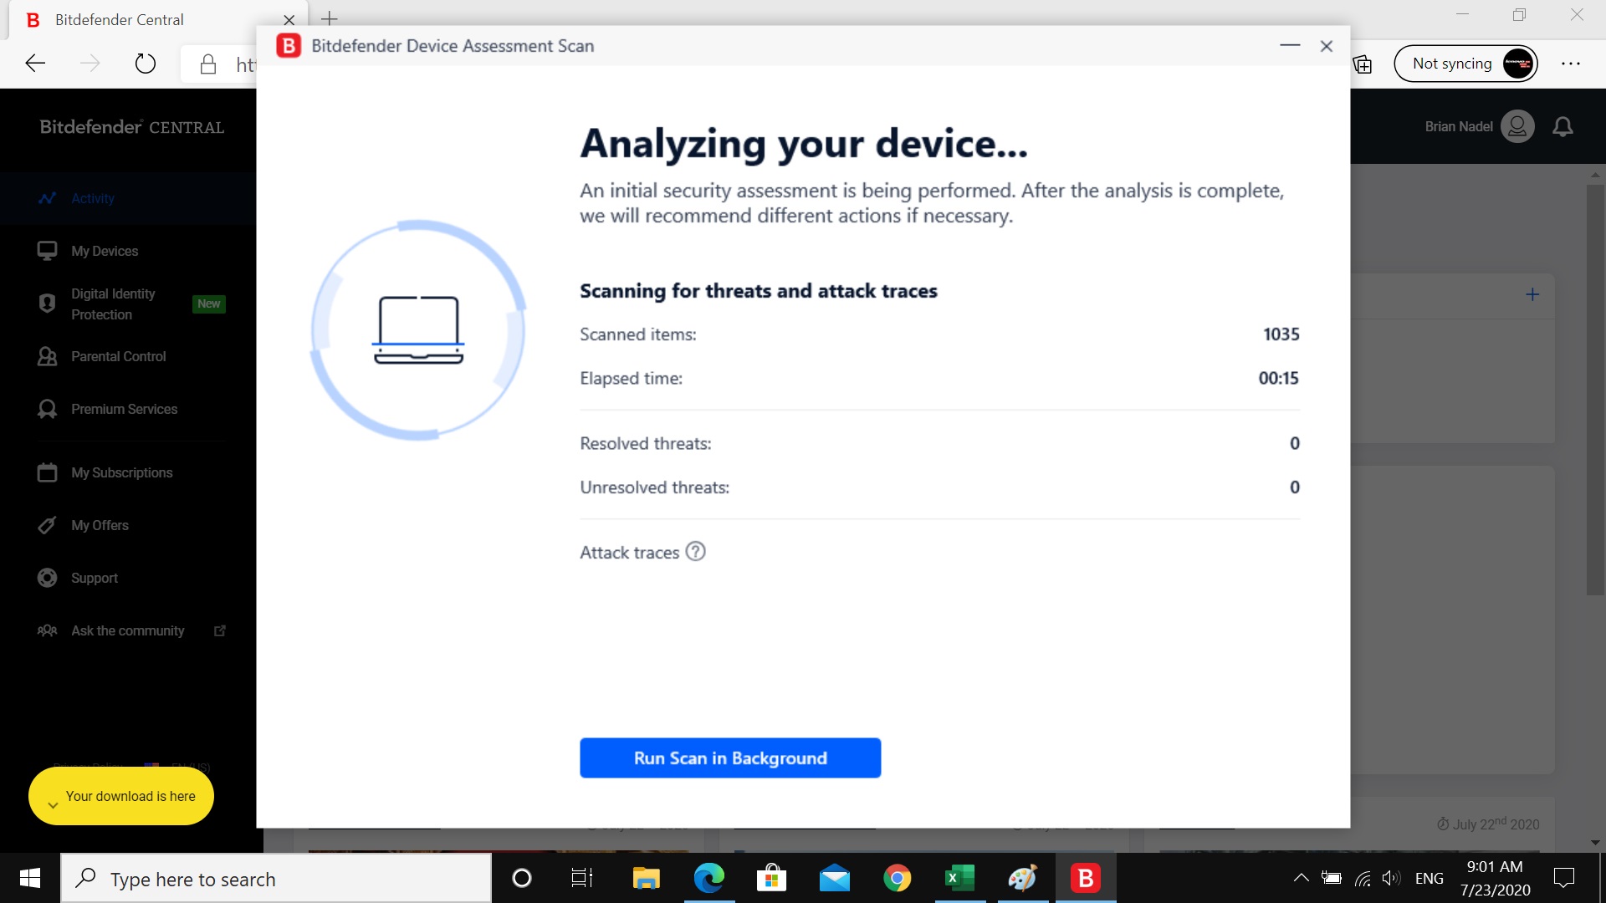Open the notifications bell in Bitdefender Central
1606x903 pixels.
[x=1563, y=126]
